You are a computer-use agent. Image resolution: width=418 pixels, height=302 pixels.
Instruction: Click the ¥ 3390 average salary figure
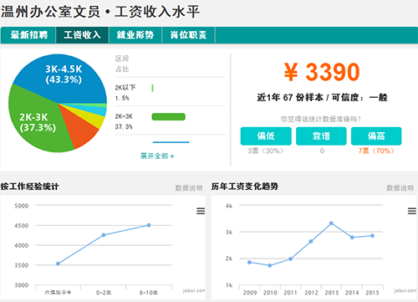[322, 72]
